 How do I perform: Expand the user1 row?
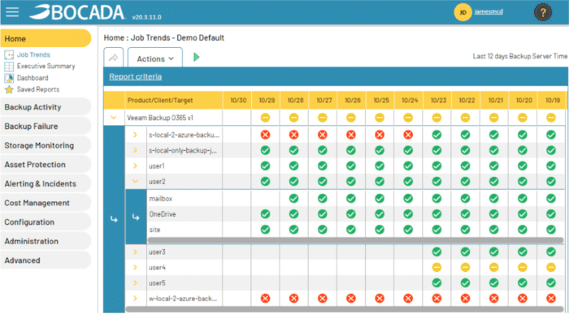135,166
